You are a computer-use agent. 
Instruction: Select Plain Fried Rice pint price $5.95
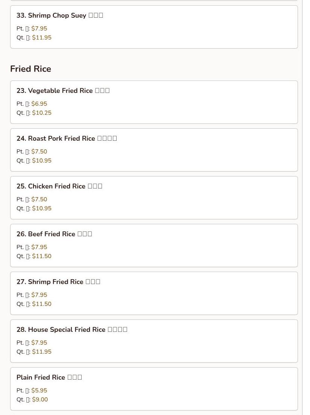tap(39, 391)
